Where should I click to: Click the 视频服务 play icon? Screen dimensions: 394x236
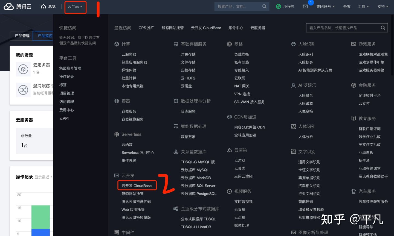click(x=229, y=191)
